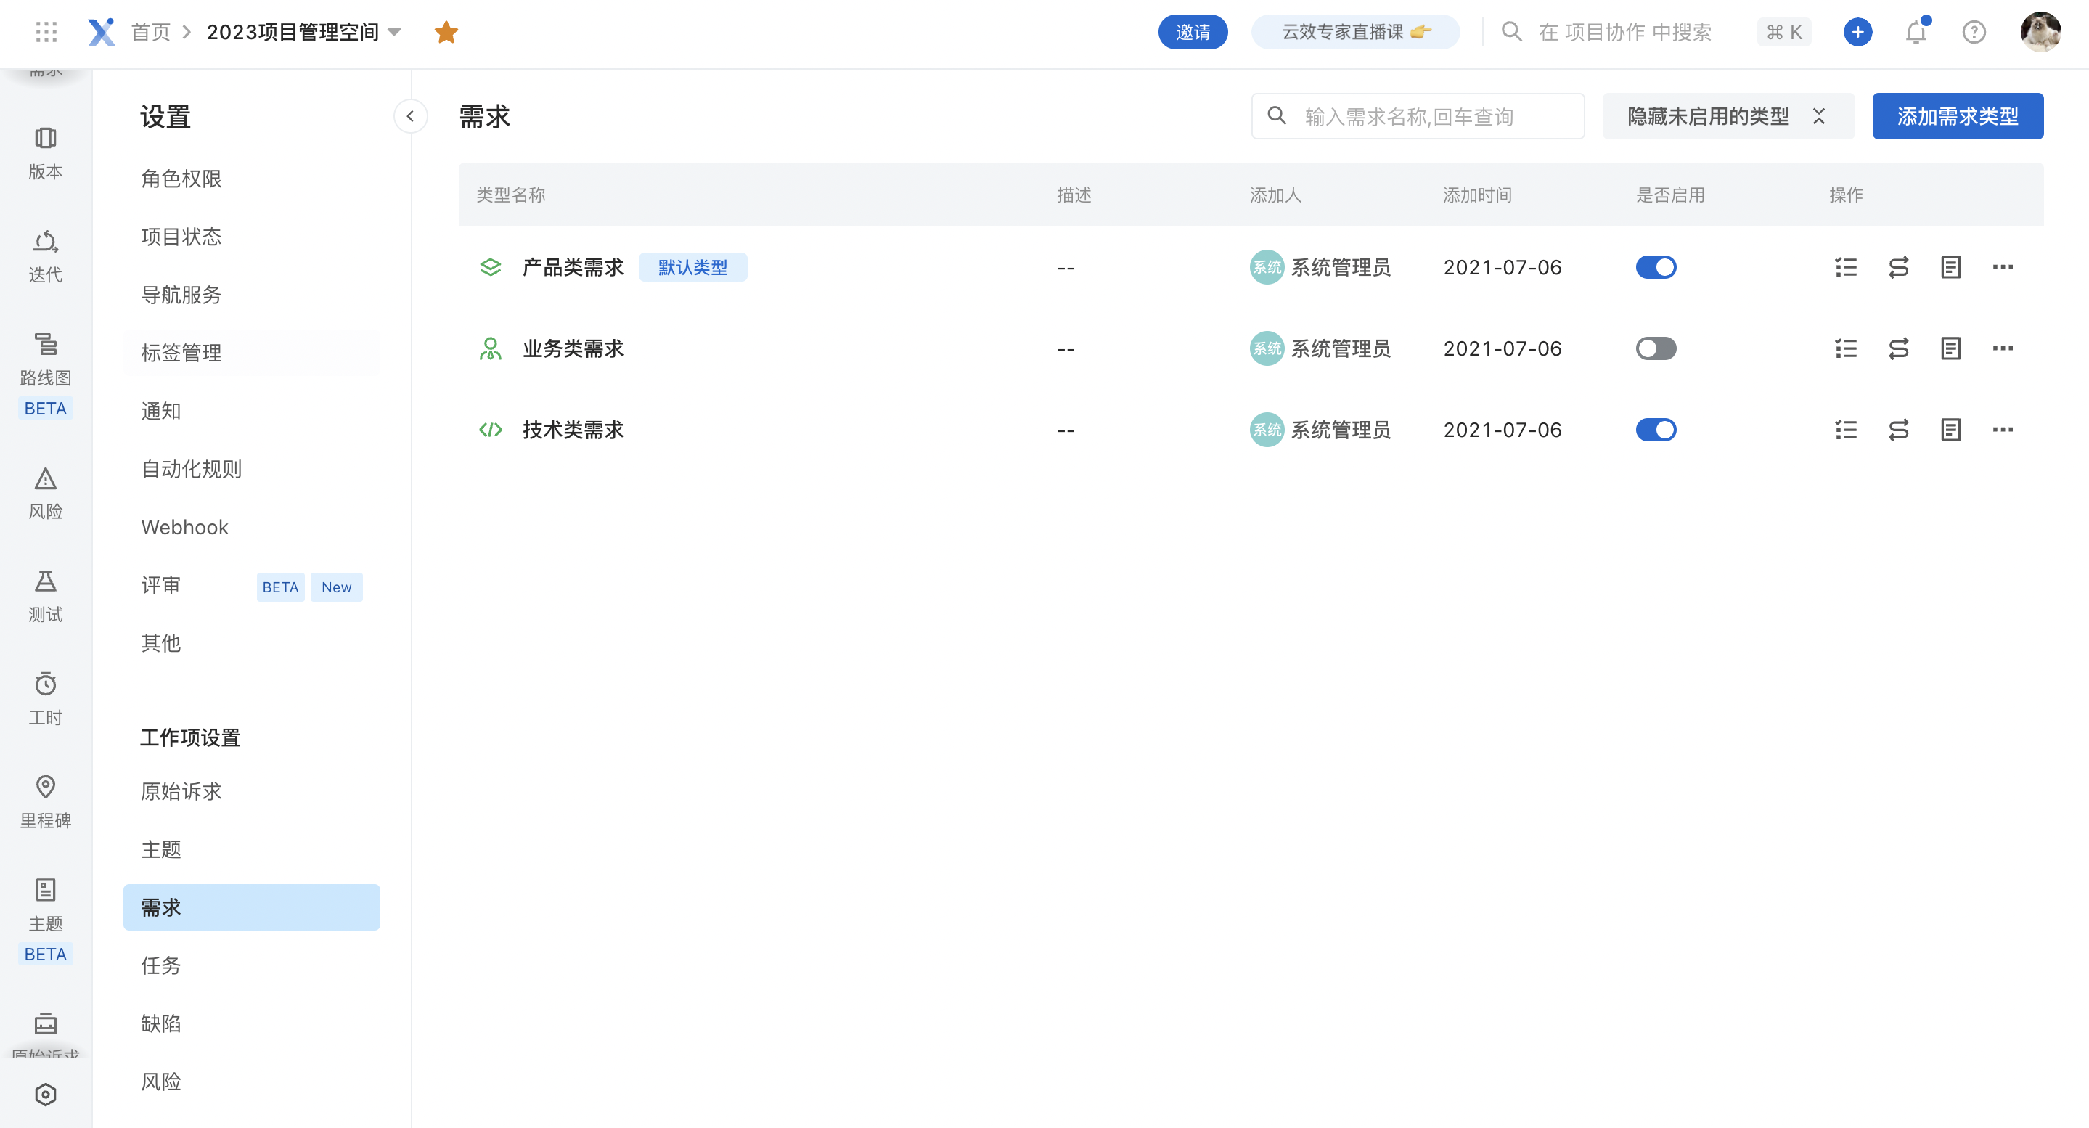
Task: Open template document icon for 技术类需求
Action: pos(1950,429)
